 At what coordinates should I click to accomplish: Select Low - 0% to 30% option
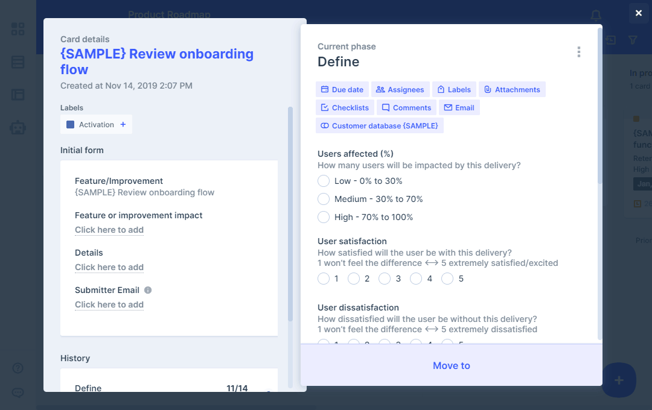pyautogui.click(x=324, y=181)
